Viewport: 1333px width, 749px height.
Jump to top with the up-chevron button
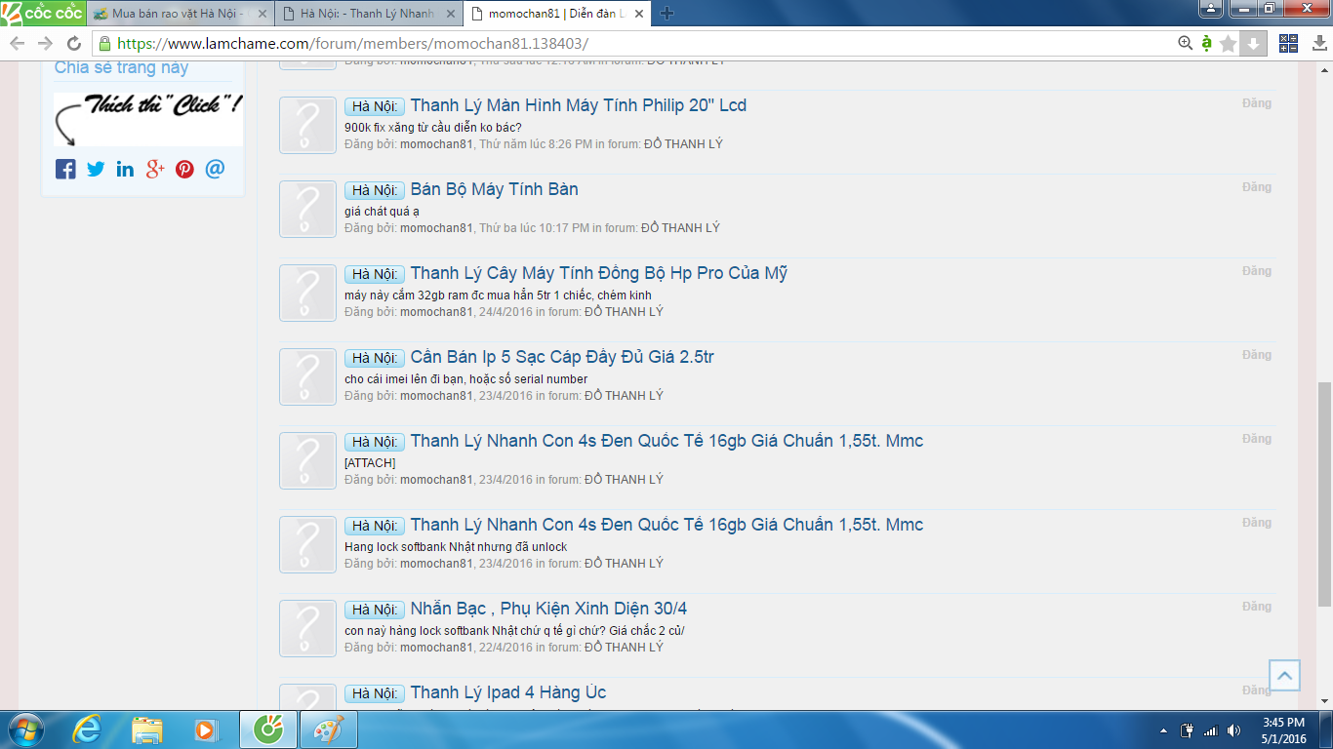(x=1284, y=675)
